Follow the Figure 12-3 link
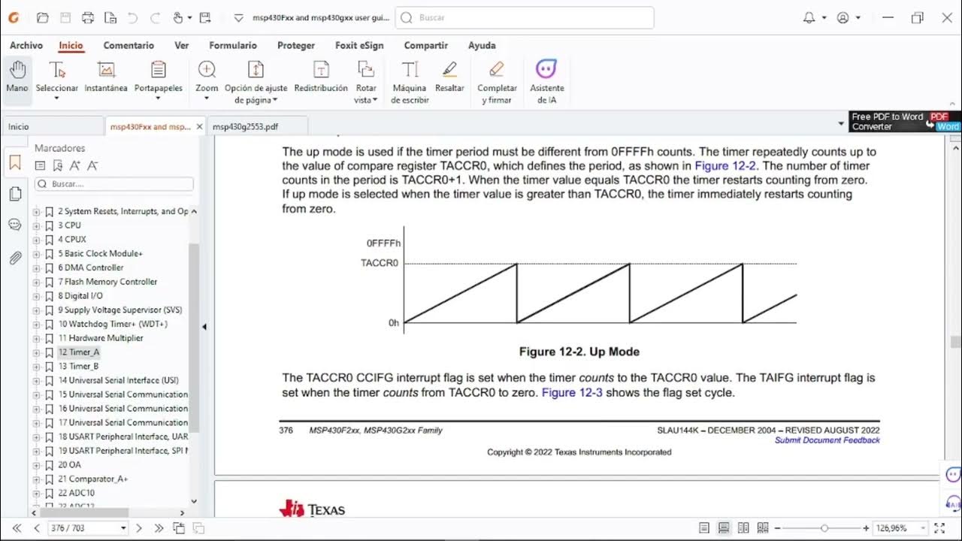Viewport: 962px width, 541px height. (572, 392)
